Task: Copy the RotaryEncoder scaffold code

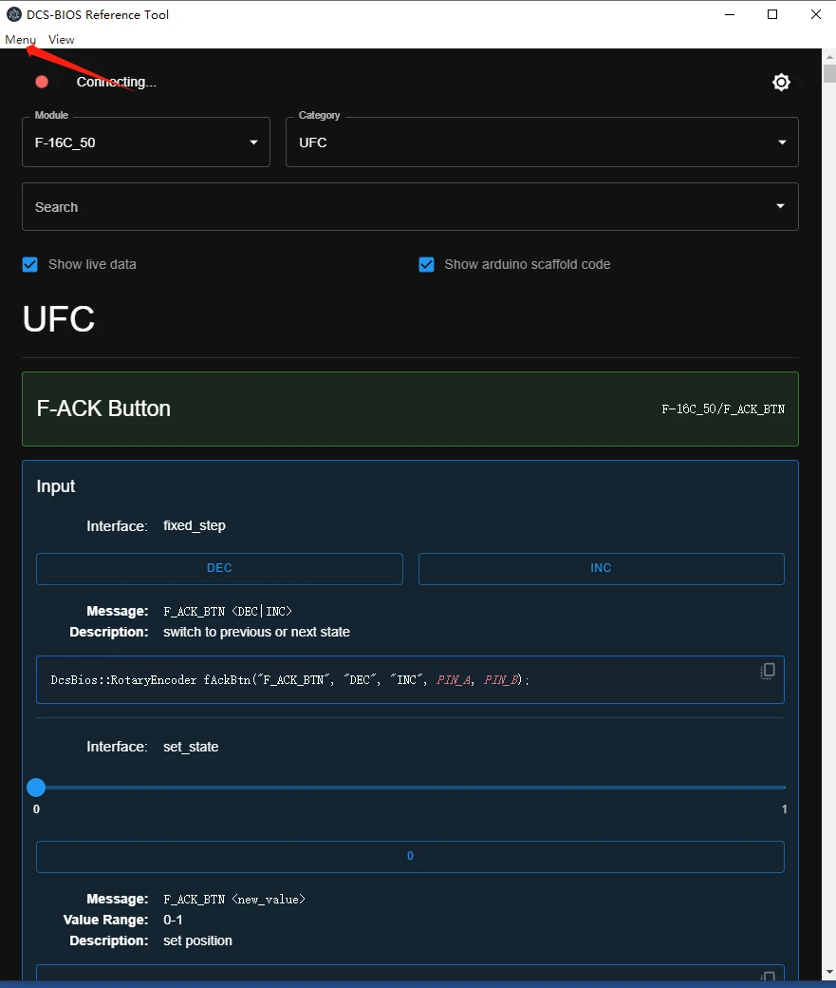Action: click(x=768, y=671)
